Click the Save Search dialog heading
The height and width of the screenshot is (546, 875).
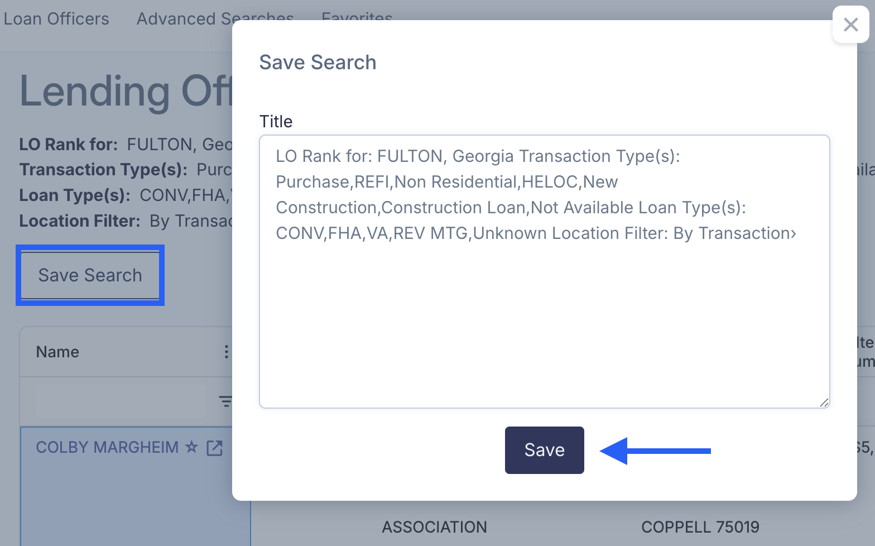pyautogui.click(x=318, y=62)
